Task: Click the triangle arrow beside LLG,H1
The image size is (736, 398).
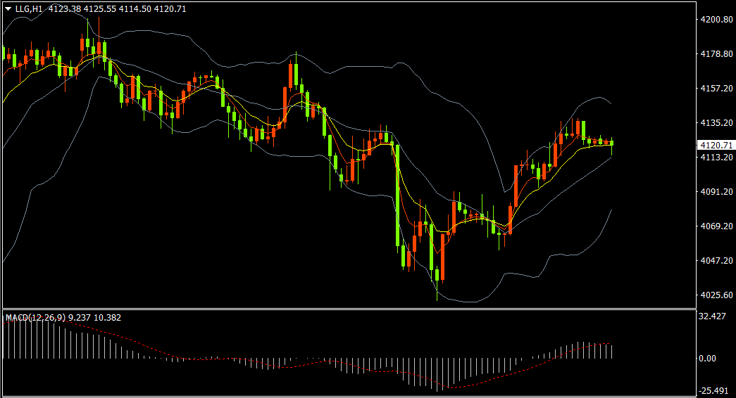Action: 8,9
